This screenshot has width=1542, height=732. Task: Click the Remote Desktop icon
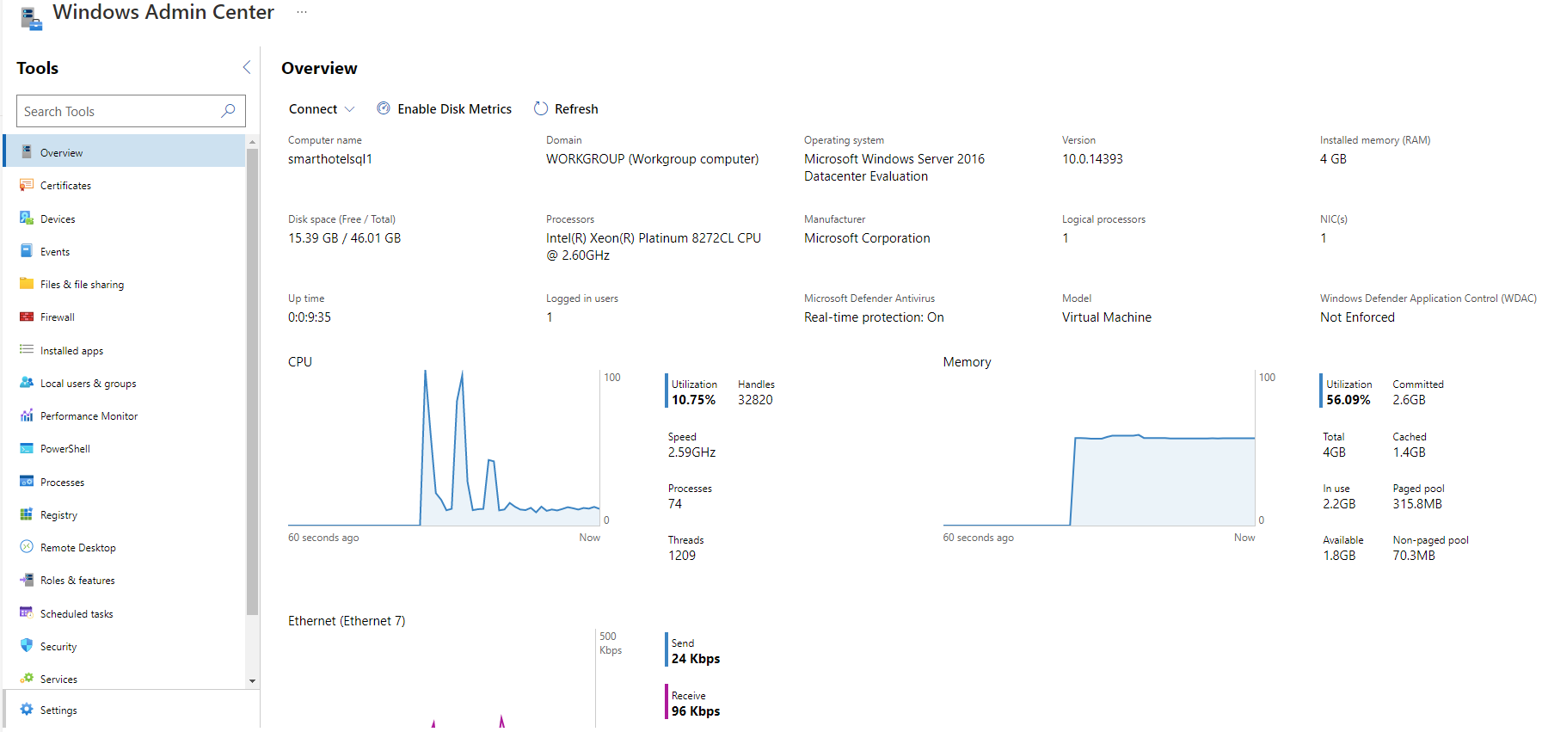(x=27, y=547)
